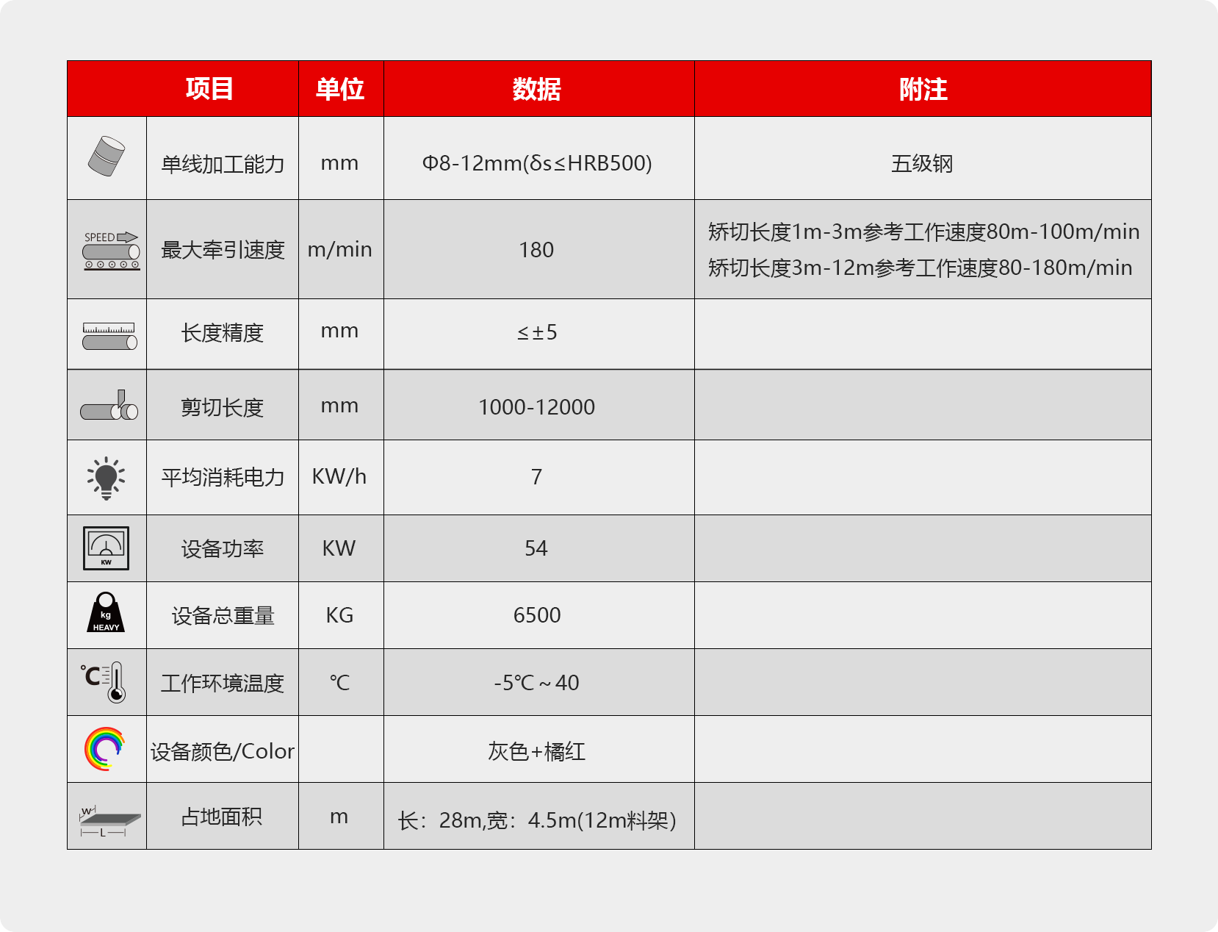Click the kg HEAVY weight icon
1218x932 pixels.
click(107, 614)
